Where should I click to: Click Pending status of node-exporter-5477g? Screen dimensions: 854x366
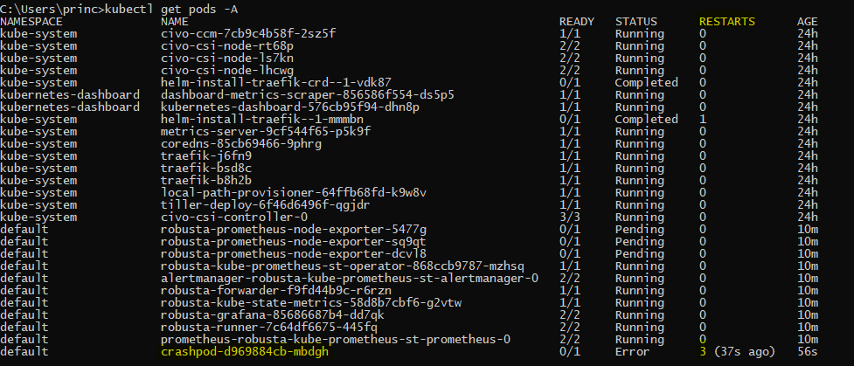[639, 229]
